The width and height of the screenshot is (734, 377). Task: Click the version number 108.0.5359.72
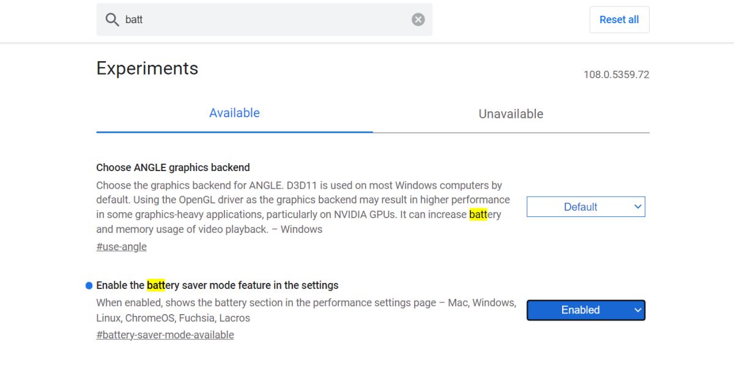pyautogui.click(x=616, y=75)
